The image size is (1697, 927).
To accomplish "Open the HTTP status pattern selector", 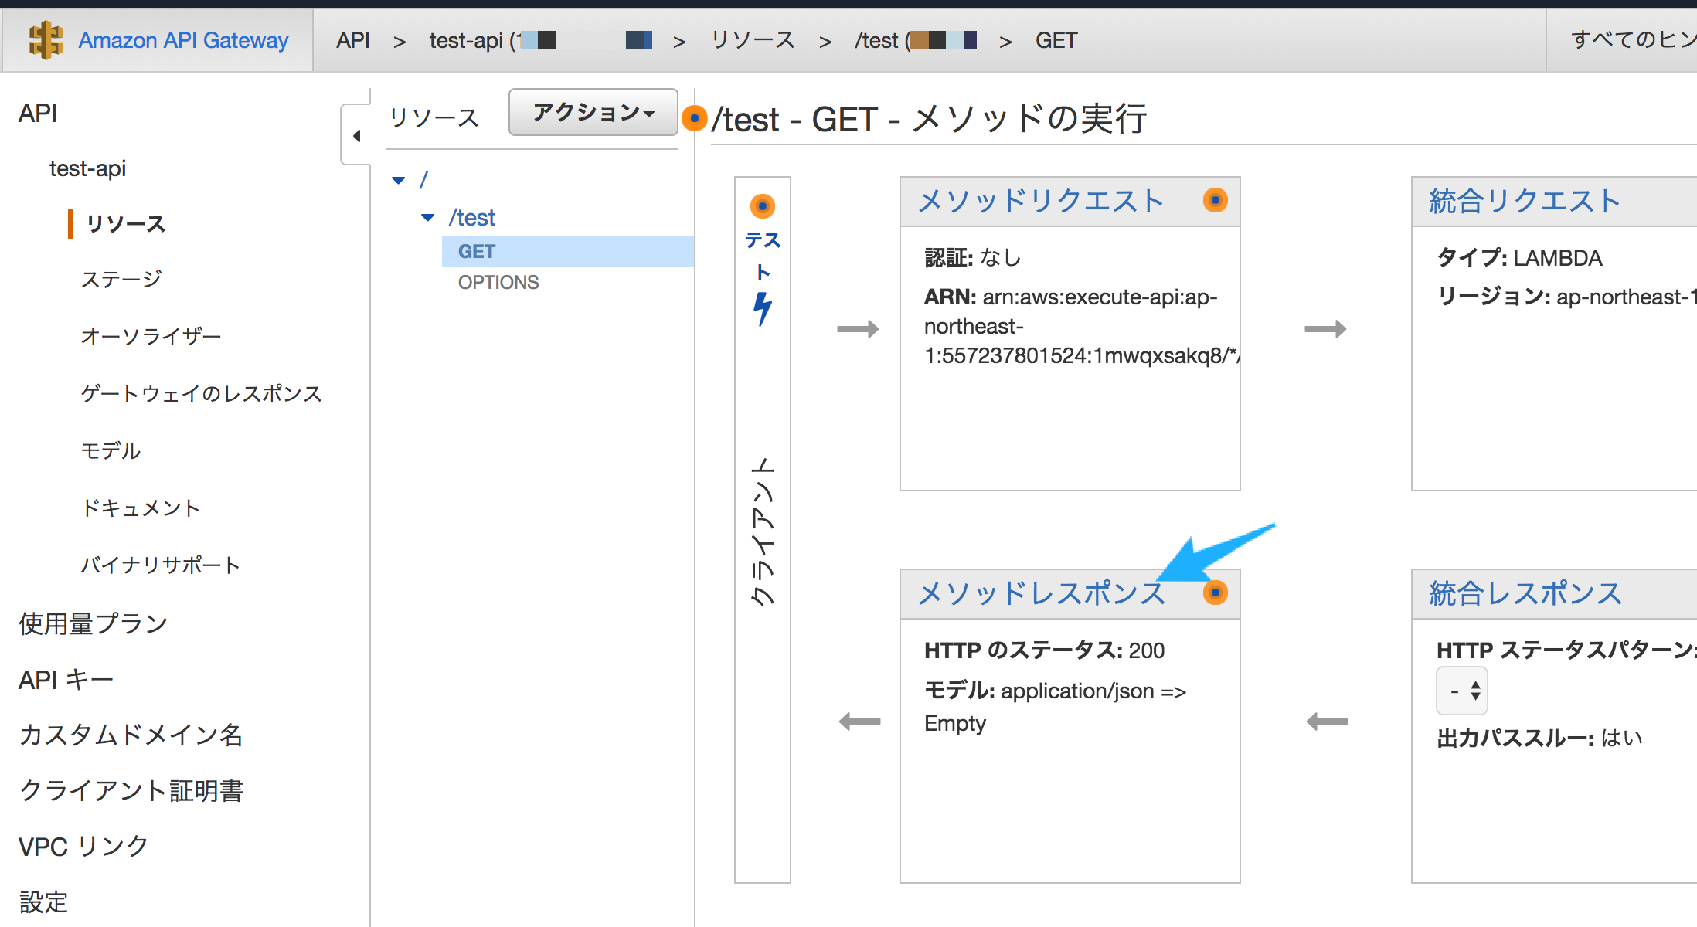I will click(1462, 691).
